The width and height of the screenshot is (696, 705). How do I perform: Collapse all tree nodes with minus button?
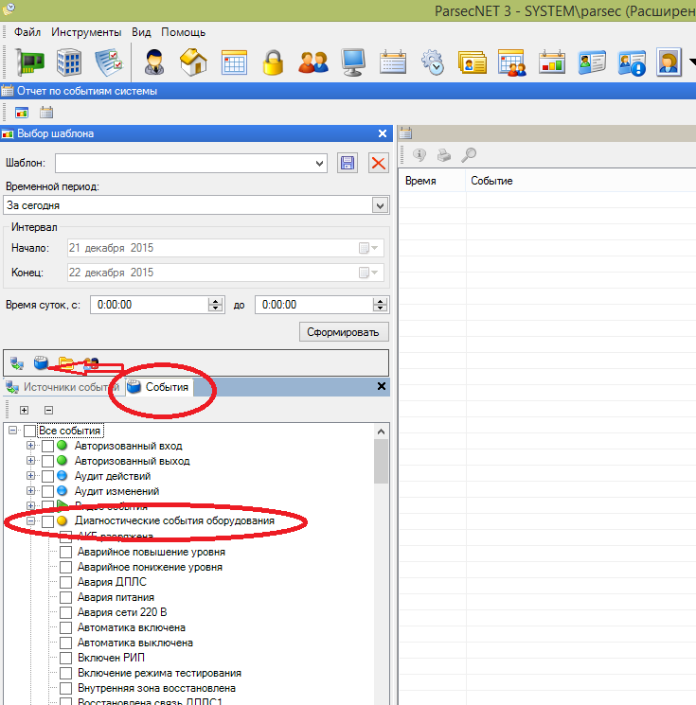pos(48,410)
